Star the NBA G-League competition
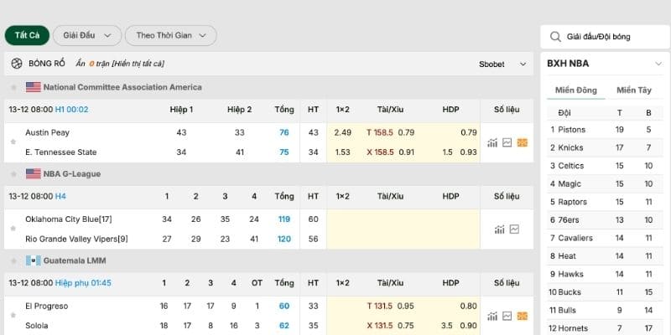This screenshot has height=335, width=671. (13, 173)
